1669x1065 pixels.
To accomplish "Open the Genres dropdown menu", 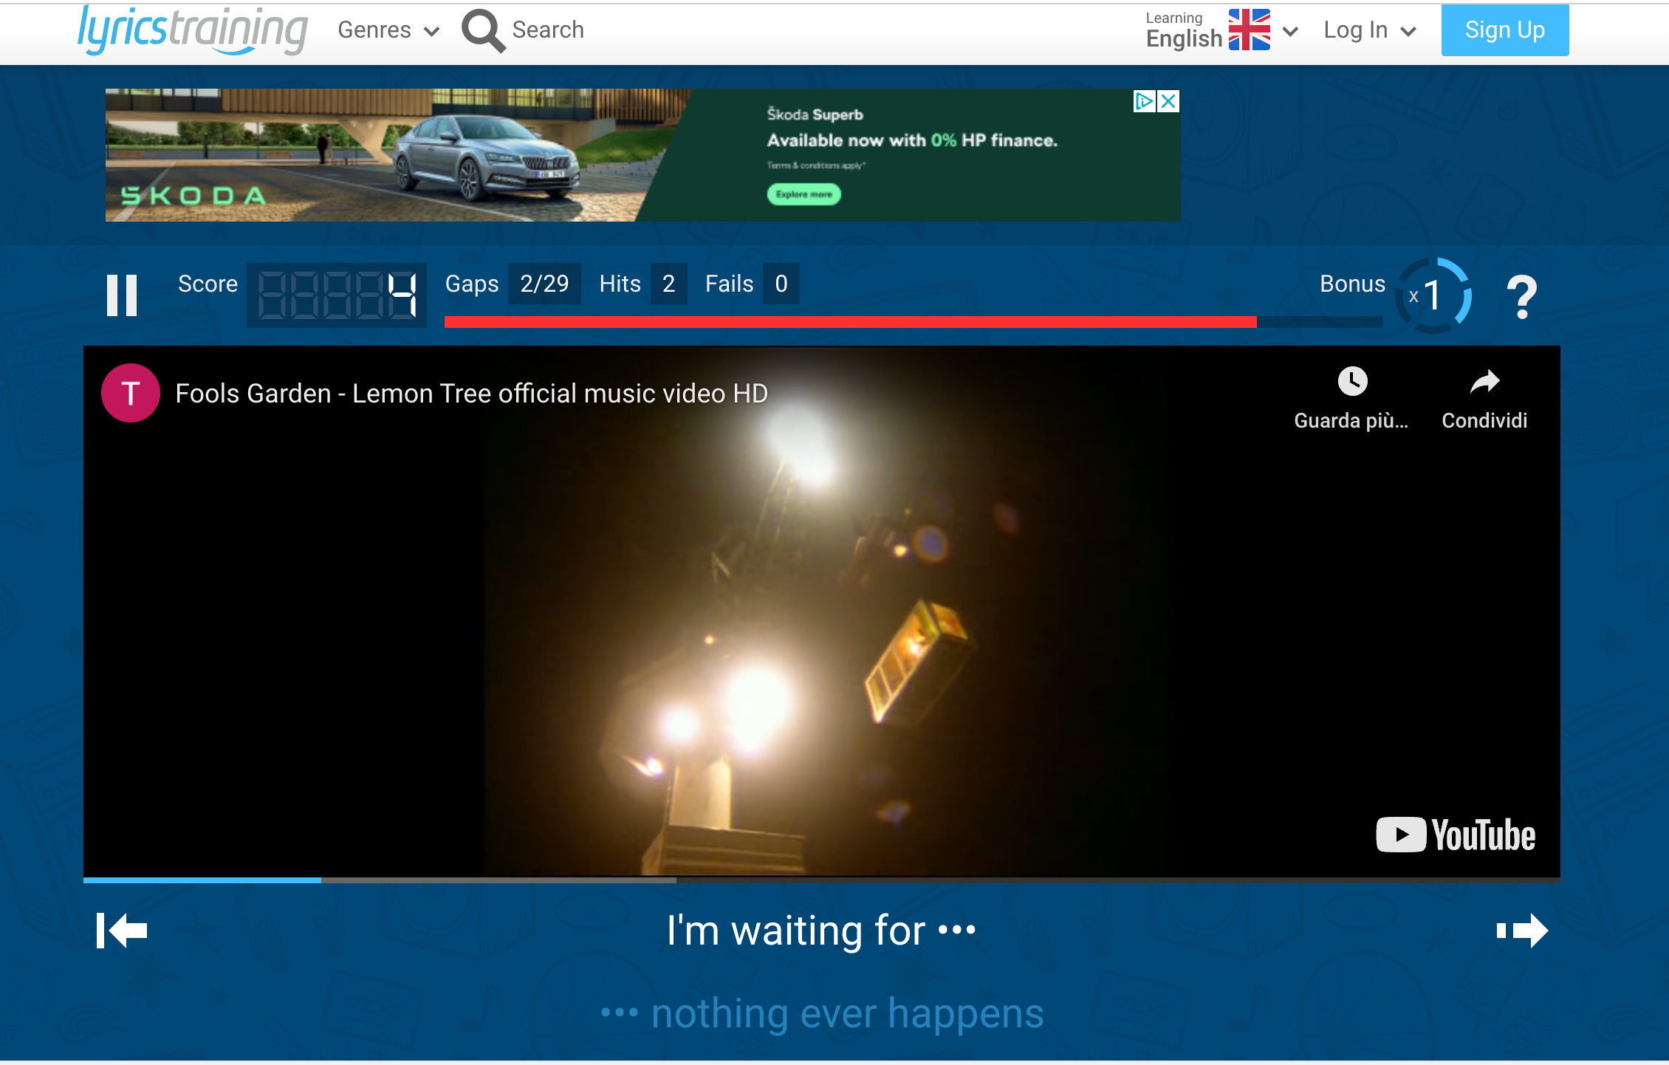I will click(388, 30).
